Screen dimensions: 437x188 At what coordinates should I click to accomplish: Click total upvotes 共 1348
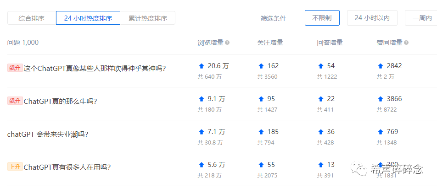pyautogui.click(x=387, y=143)
